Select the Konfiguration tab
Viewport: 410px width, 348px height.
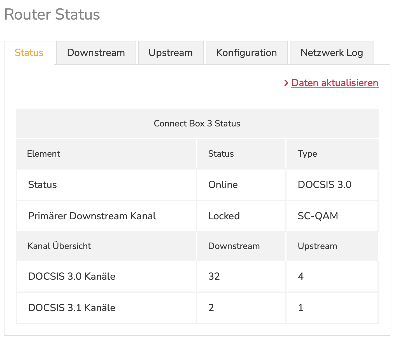tap(246, 53)
